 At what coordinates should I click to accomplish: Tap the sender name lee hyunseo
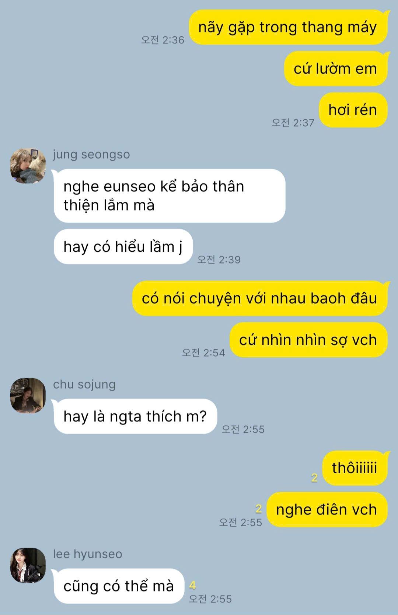click(88, 554)
